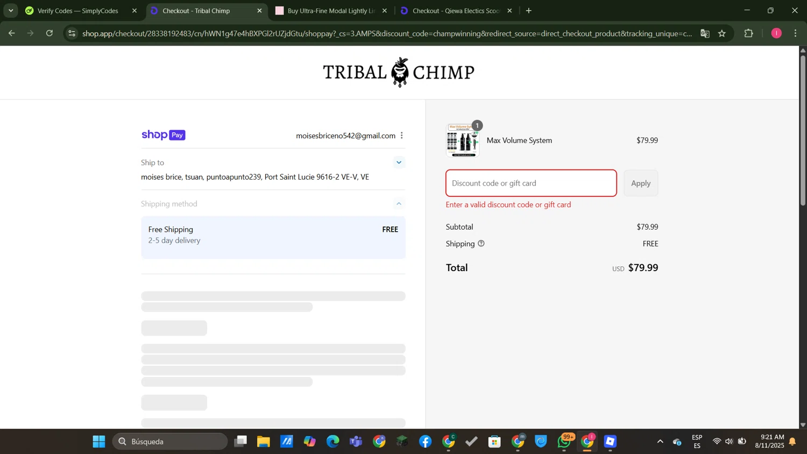Go forward in browser history
The height and width of the screenshot is (454, 807).
coord(30,33)
